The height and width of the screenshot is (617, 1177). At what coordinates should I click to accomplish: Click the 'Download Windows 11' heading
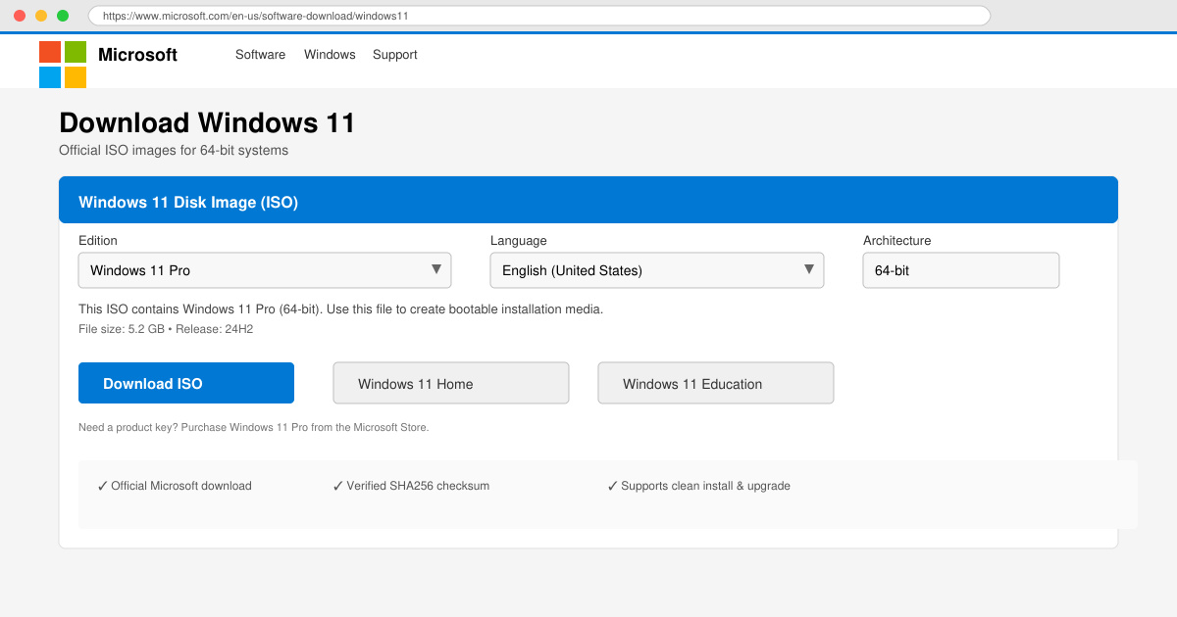click(207, 122)
